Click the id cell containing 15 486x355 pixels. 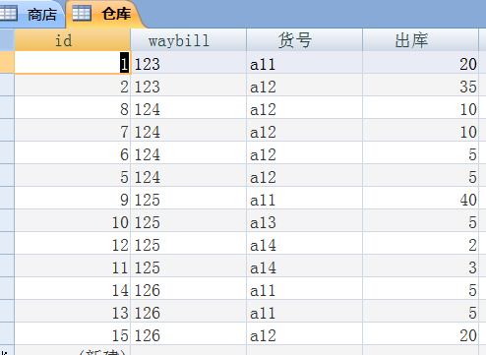point(72,333)
